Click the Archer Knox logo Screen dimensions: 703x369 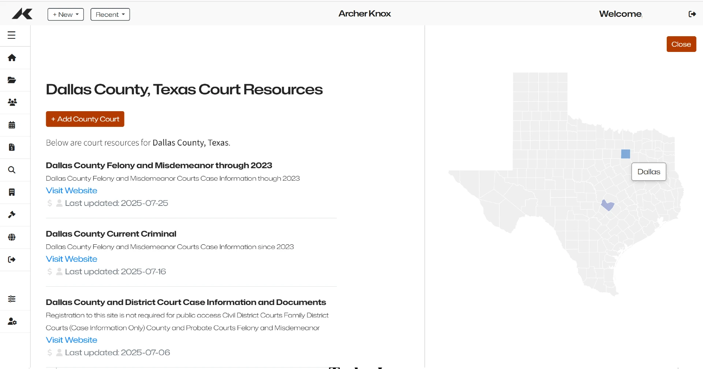click(x=22, y=14)
